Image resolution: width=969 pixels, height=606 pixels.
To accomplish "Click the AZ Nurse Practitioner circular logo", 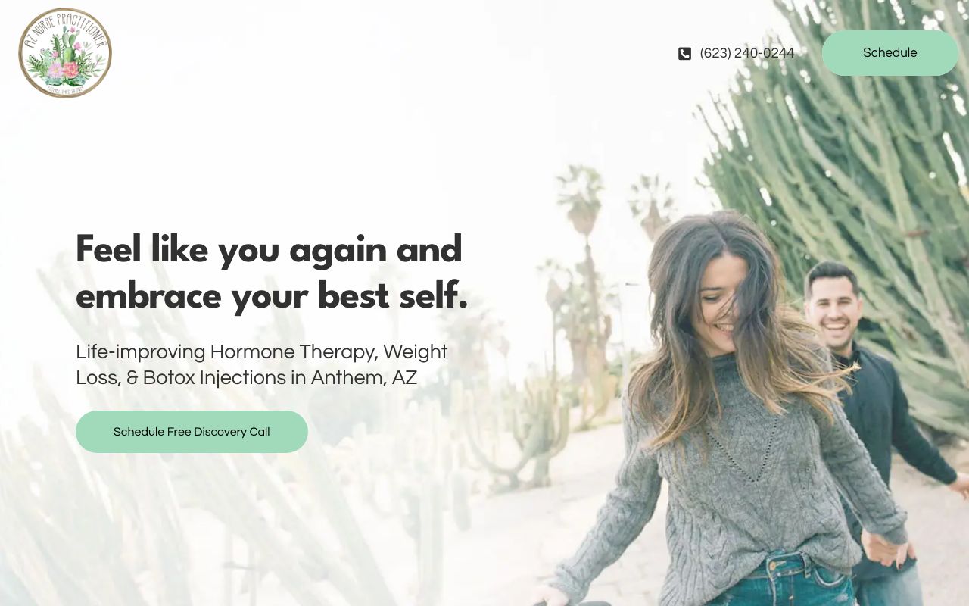I will point(65,53).
